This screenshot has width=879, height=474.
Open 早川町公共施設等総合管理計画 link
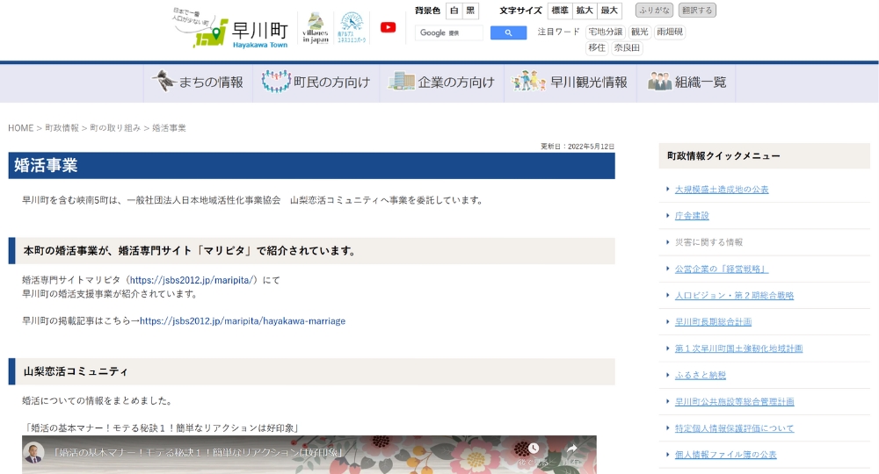[x=734, y=402]
